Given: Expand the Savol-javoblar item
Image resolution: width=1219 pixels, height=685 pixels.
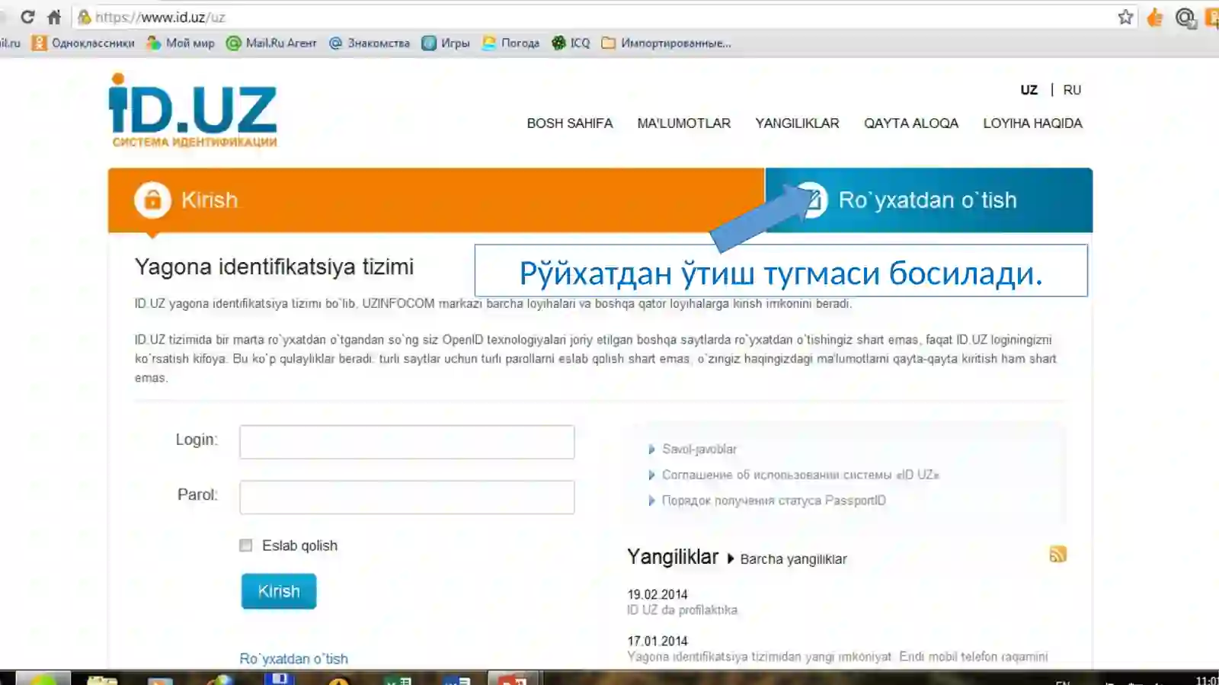Looking at the screenshot, I should (699, 450).
